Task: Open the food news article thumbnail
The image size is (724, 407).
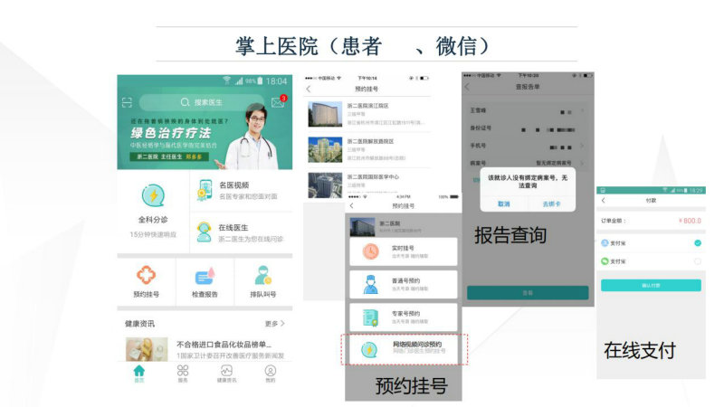Action: point(147,349)
